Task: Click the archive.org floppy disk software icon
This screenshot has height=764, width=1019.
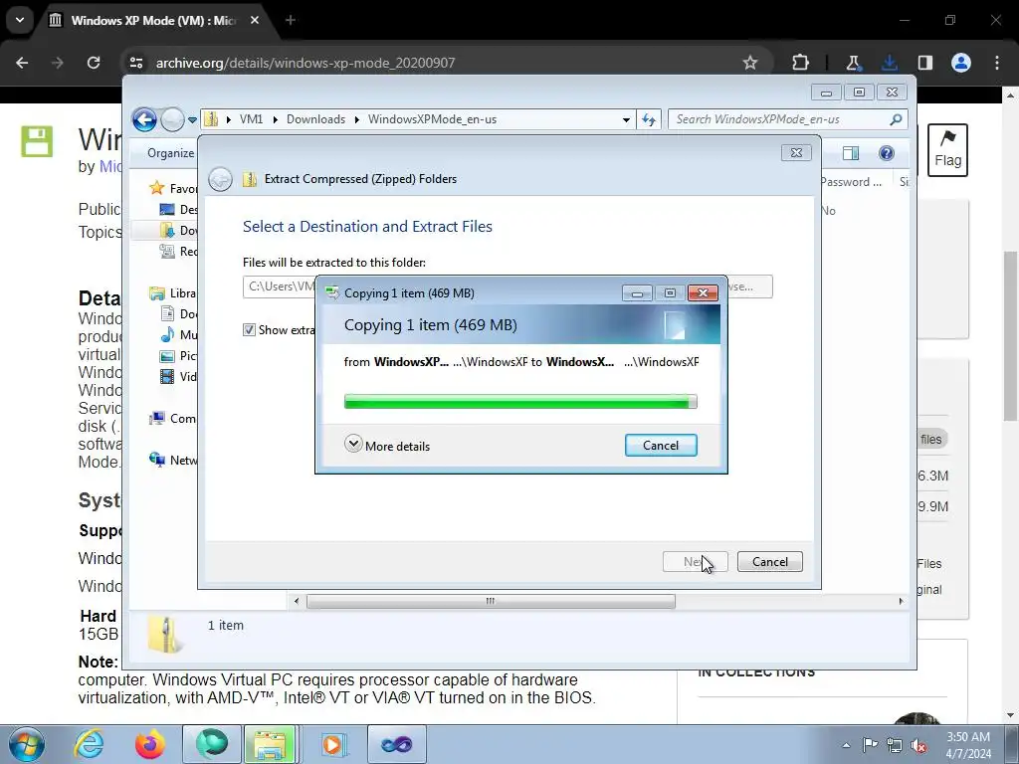Action: [37, 141]
